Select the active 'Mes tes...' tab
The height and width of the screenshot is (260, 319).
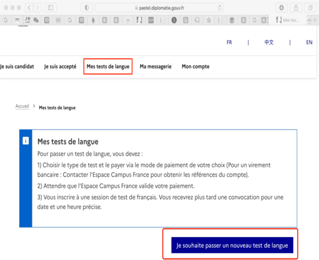[x=287, y=20]
